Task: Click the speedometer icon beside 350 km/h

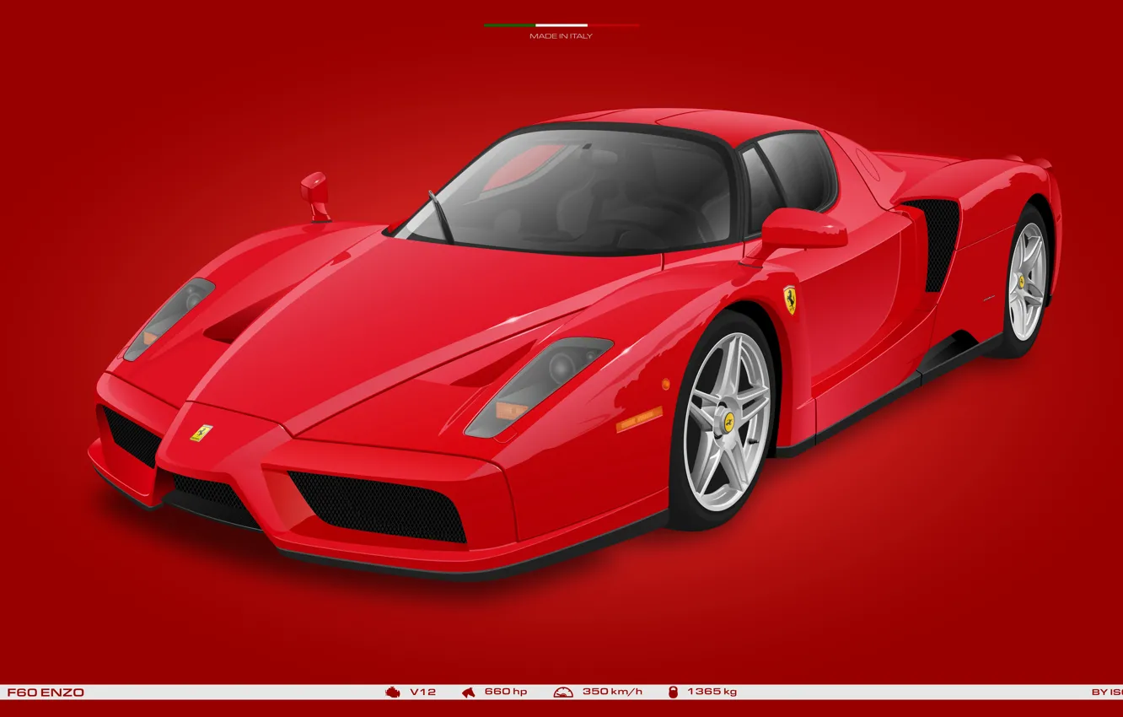Action: [563, 692]
